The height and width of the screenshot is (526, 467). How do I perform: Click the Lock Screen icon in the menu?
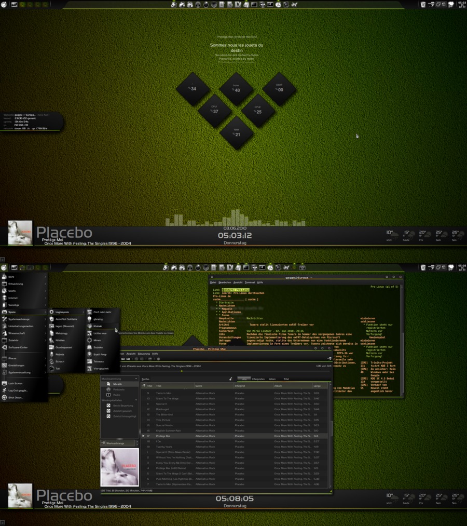(x=4, y=383)
